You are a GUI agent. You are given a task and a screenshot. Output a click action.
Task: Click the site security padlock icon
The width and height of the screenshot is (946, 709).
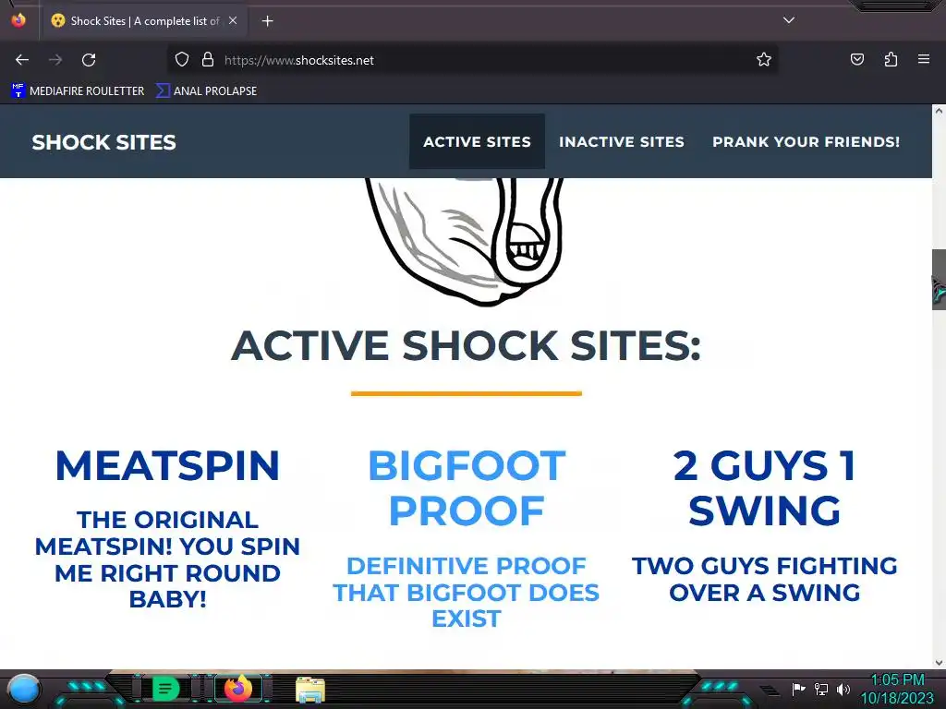pos(208,60)
